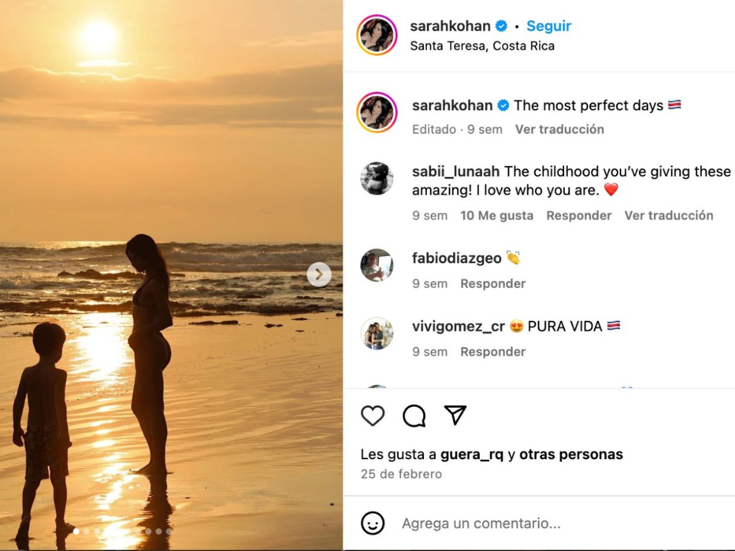Like the post with the heart icon
Viewport: 735px width, 551px height.
tap(372, 416)
